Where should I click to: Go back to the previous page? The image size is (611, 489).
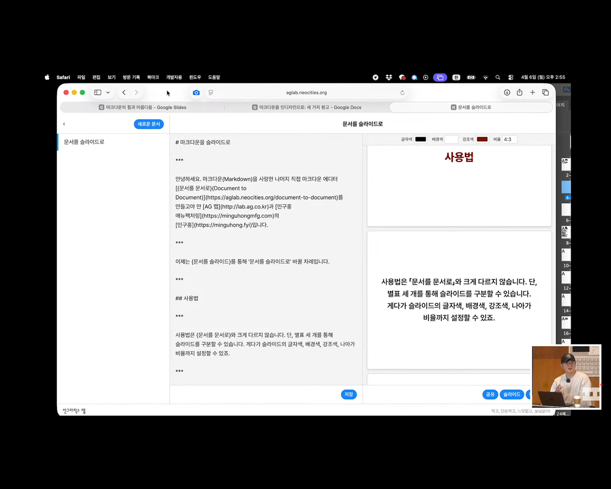tap(124, 93)
